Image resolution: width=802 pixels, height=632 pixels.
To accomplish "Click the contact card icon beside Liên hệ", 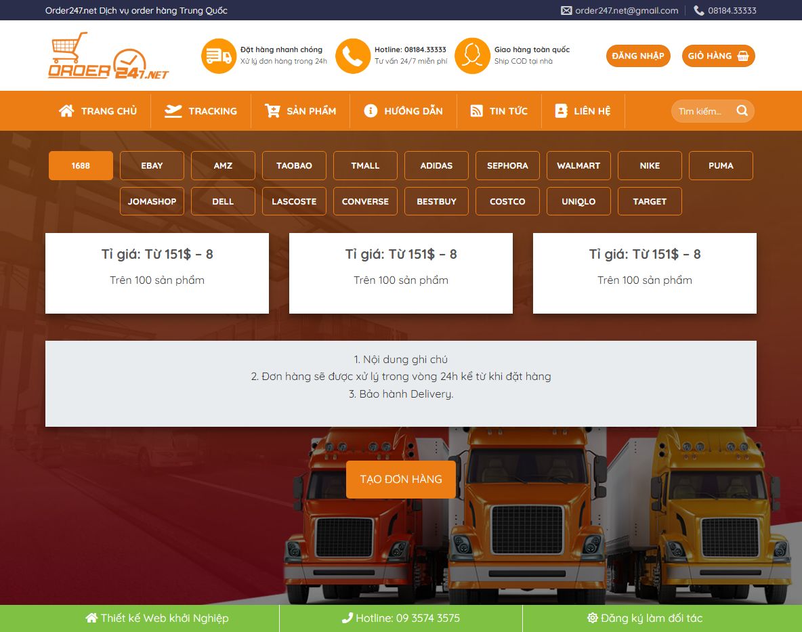I will point(561,111).
